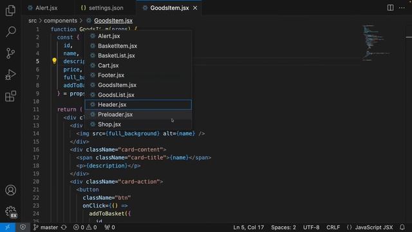Click the addToBasket({ code line

[x=110, y=213]
